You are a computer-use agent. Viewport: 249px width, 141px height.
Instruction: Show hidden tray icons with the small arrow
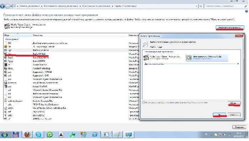tap(211, 135)
